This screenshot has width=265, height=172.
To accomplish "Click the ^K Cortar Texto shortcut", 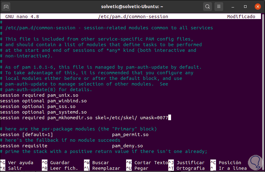I will (147, 163).
